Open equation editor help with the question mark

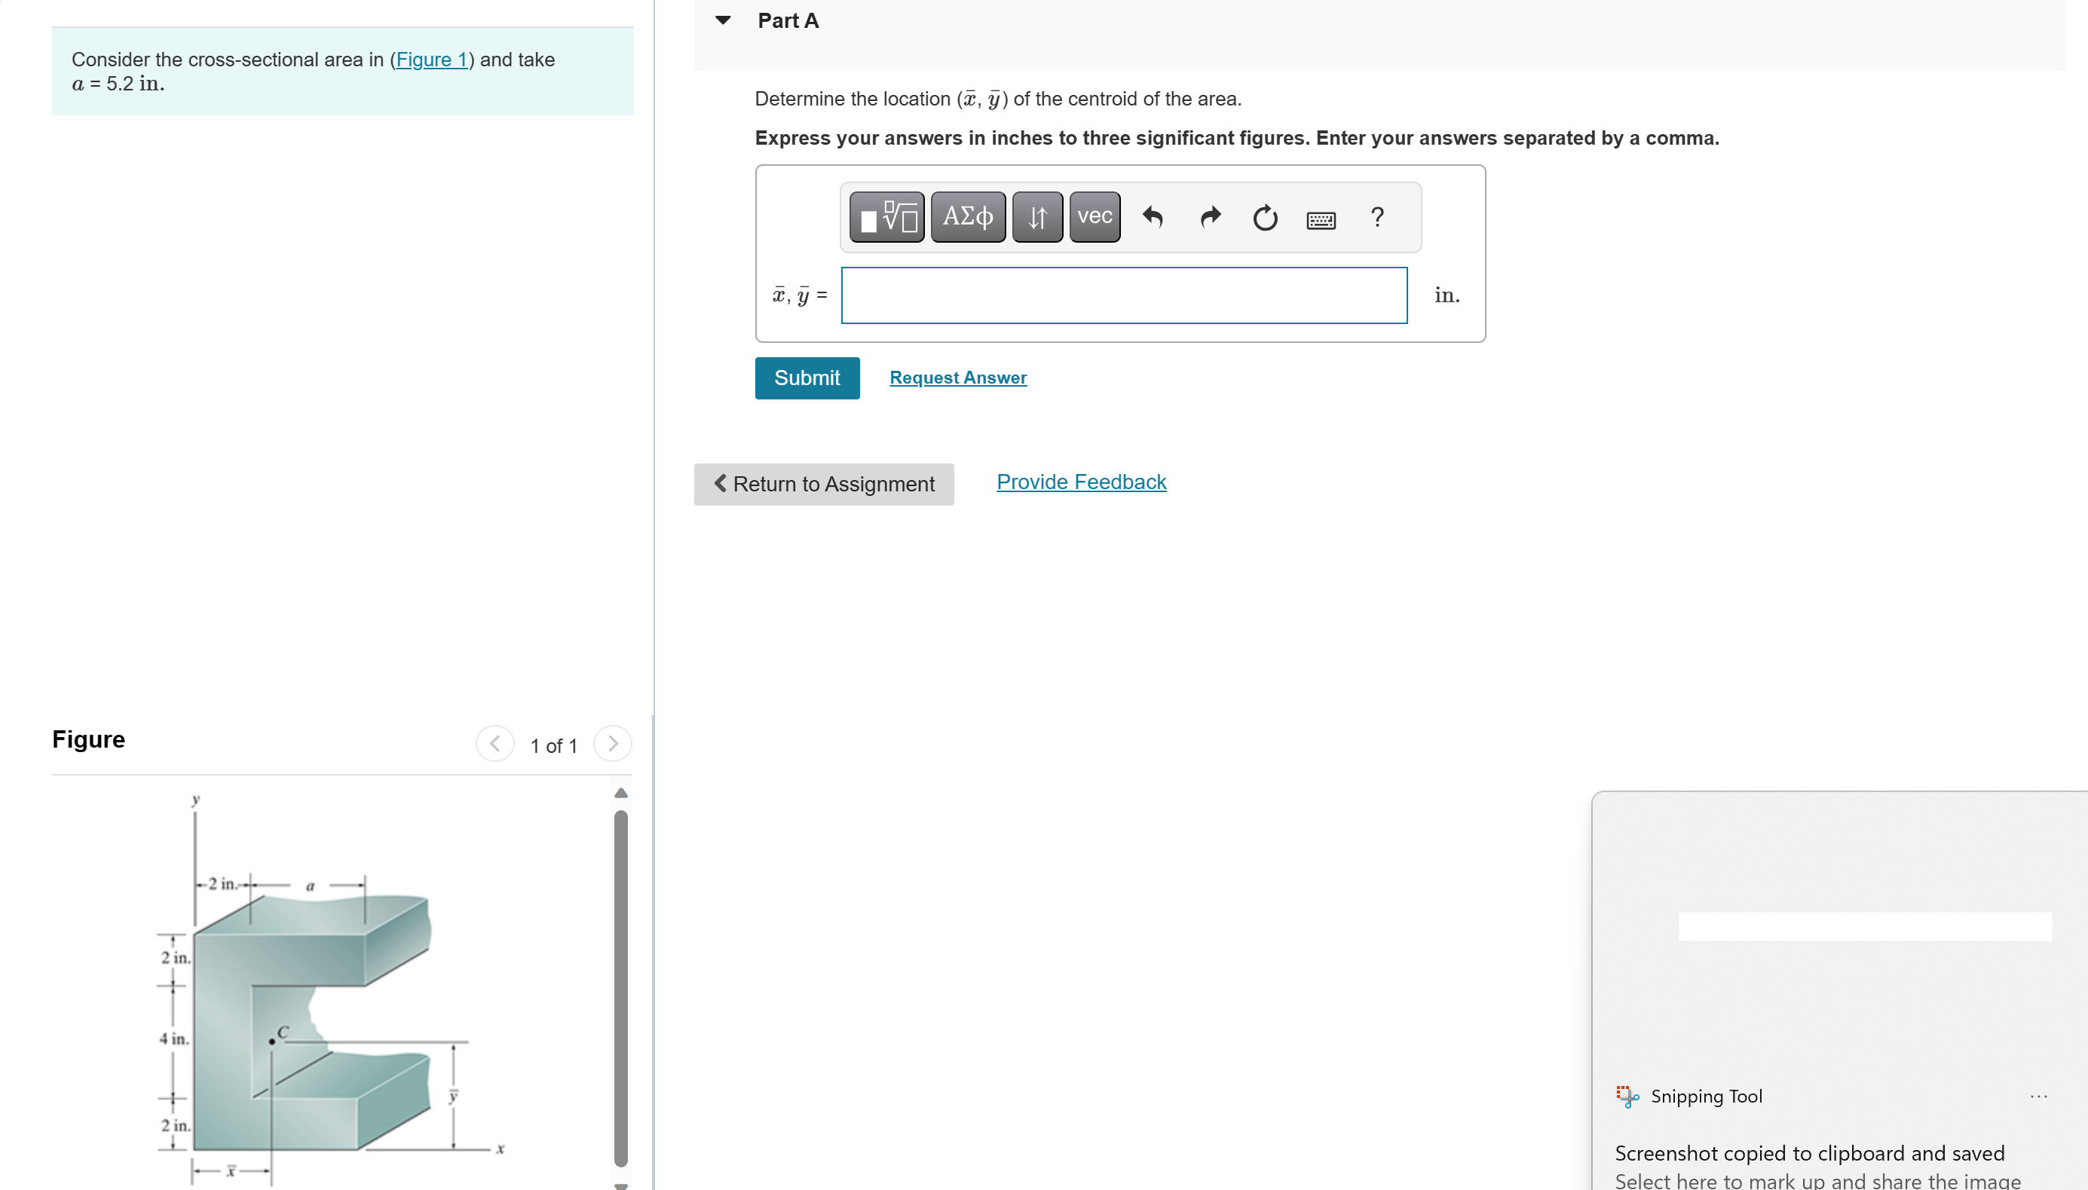[x=1377, y=216]
